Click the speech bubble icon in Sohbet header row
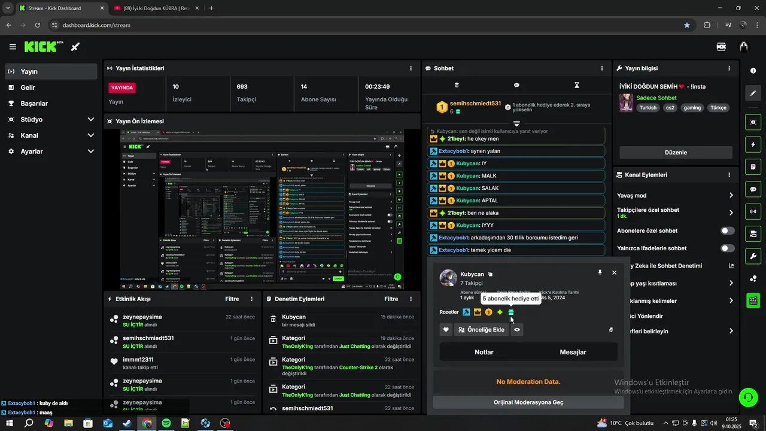 point(516,85)
